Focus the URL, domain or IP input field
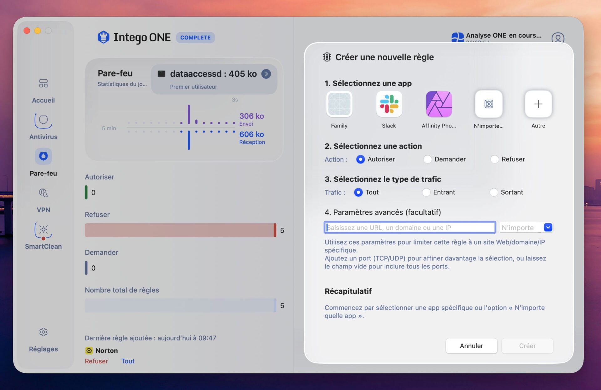 (410, 227)
